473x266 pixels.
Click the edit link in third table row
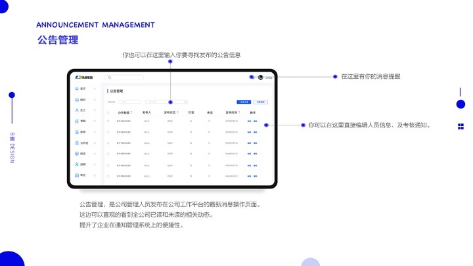tap(249, 143)
